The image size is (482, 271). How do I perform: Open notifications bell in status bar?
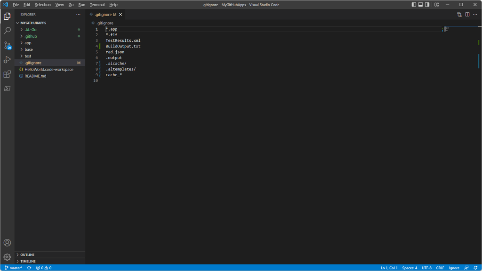[475, 268]
